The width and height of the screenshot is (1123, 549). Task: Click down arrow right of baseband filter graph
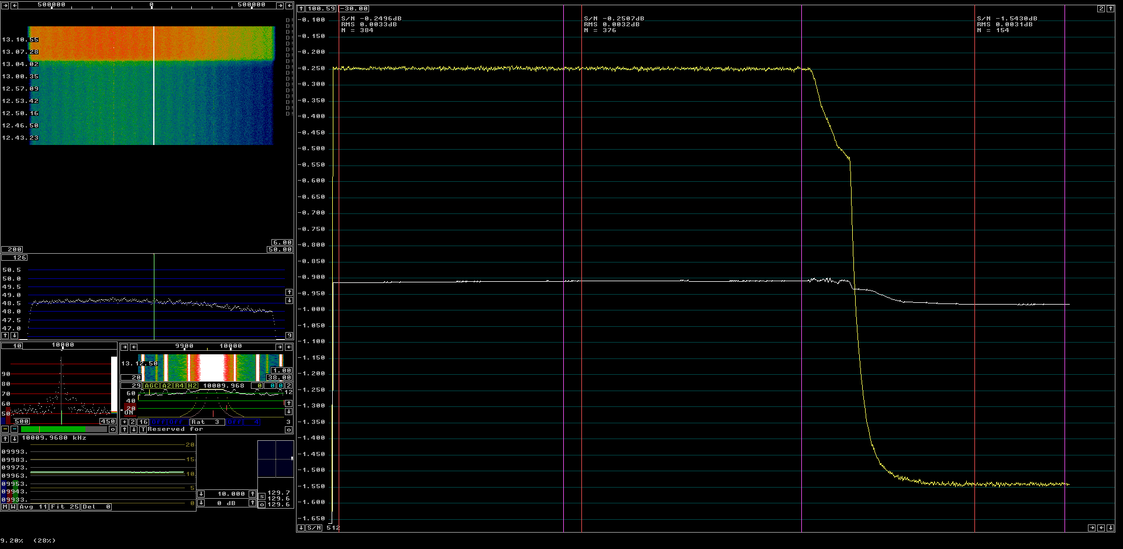click(x=289, y=412)
